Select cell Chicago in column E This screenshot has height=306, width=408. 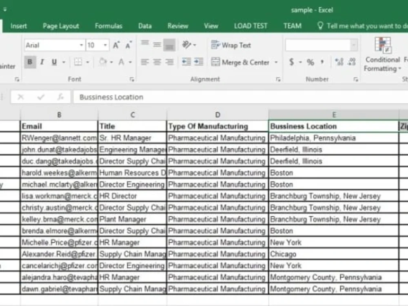pyautogui.click(x=334, y=254)
